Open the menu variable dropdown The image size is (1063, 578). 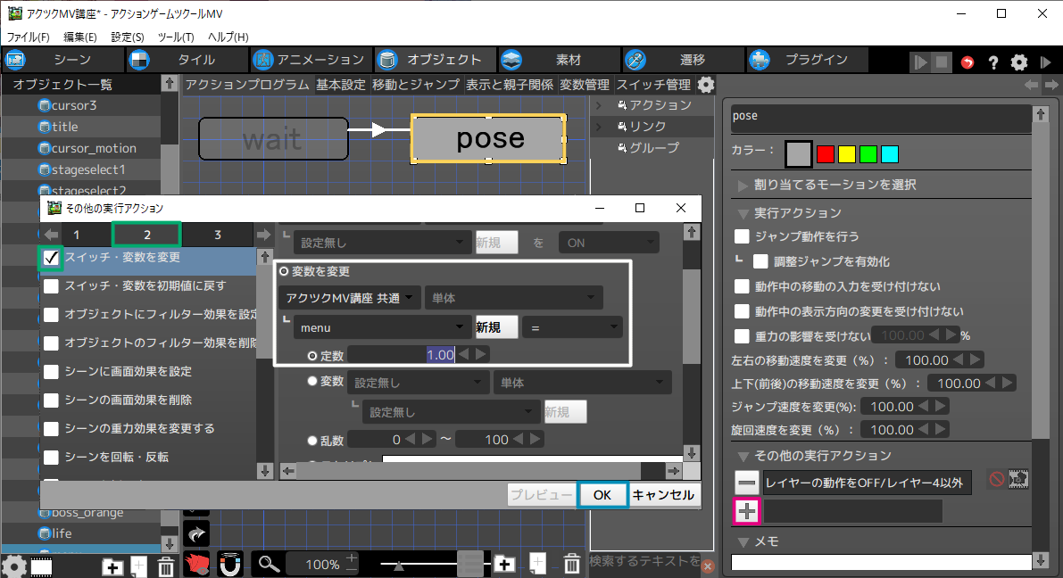[382, 327]
